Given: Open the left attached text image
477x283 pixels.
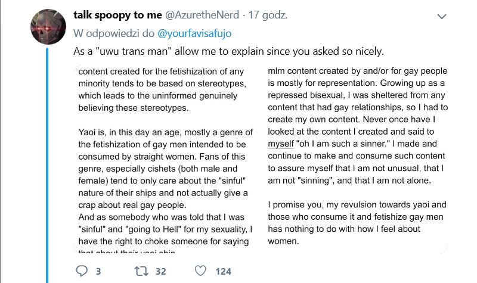Looking at the screenshot, I should tap(168, 159).
